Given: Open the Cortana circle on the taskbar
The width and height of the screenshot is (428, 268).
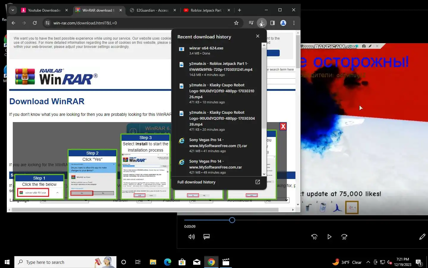Looking at the screenshot, I should pos(124,262).
